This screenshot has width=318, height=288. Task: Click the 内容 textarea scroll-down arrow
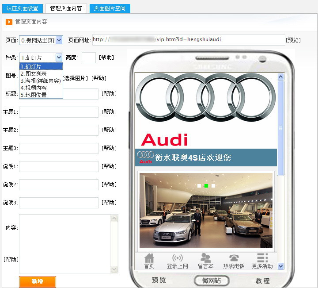click(114, 269)
